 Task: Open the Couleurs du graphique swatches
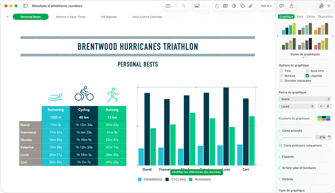coord(324,118)
